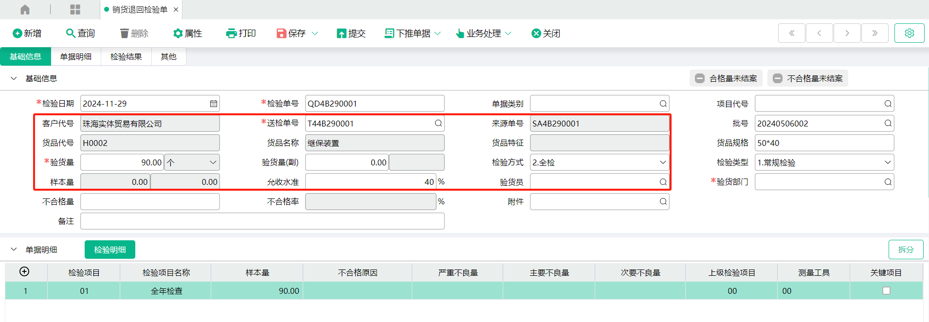
Task: Collapse the 单据明细 section
Action: tap(14, 250)
